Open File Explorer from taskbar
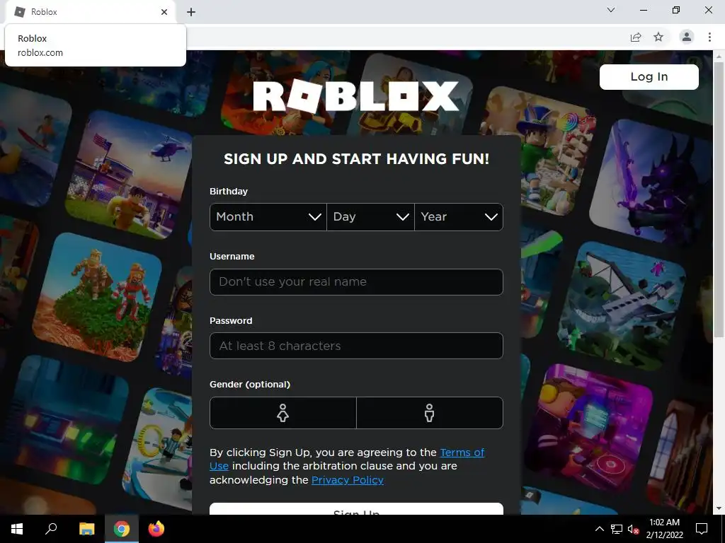 pos(86,529)
